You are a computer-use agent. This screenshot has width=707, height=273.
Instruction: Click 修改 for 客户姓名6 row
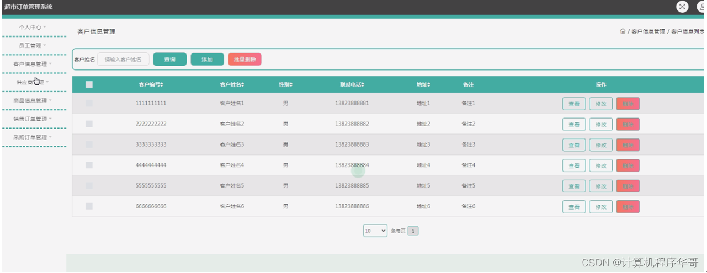pos(601,207)
